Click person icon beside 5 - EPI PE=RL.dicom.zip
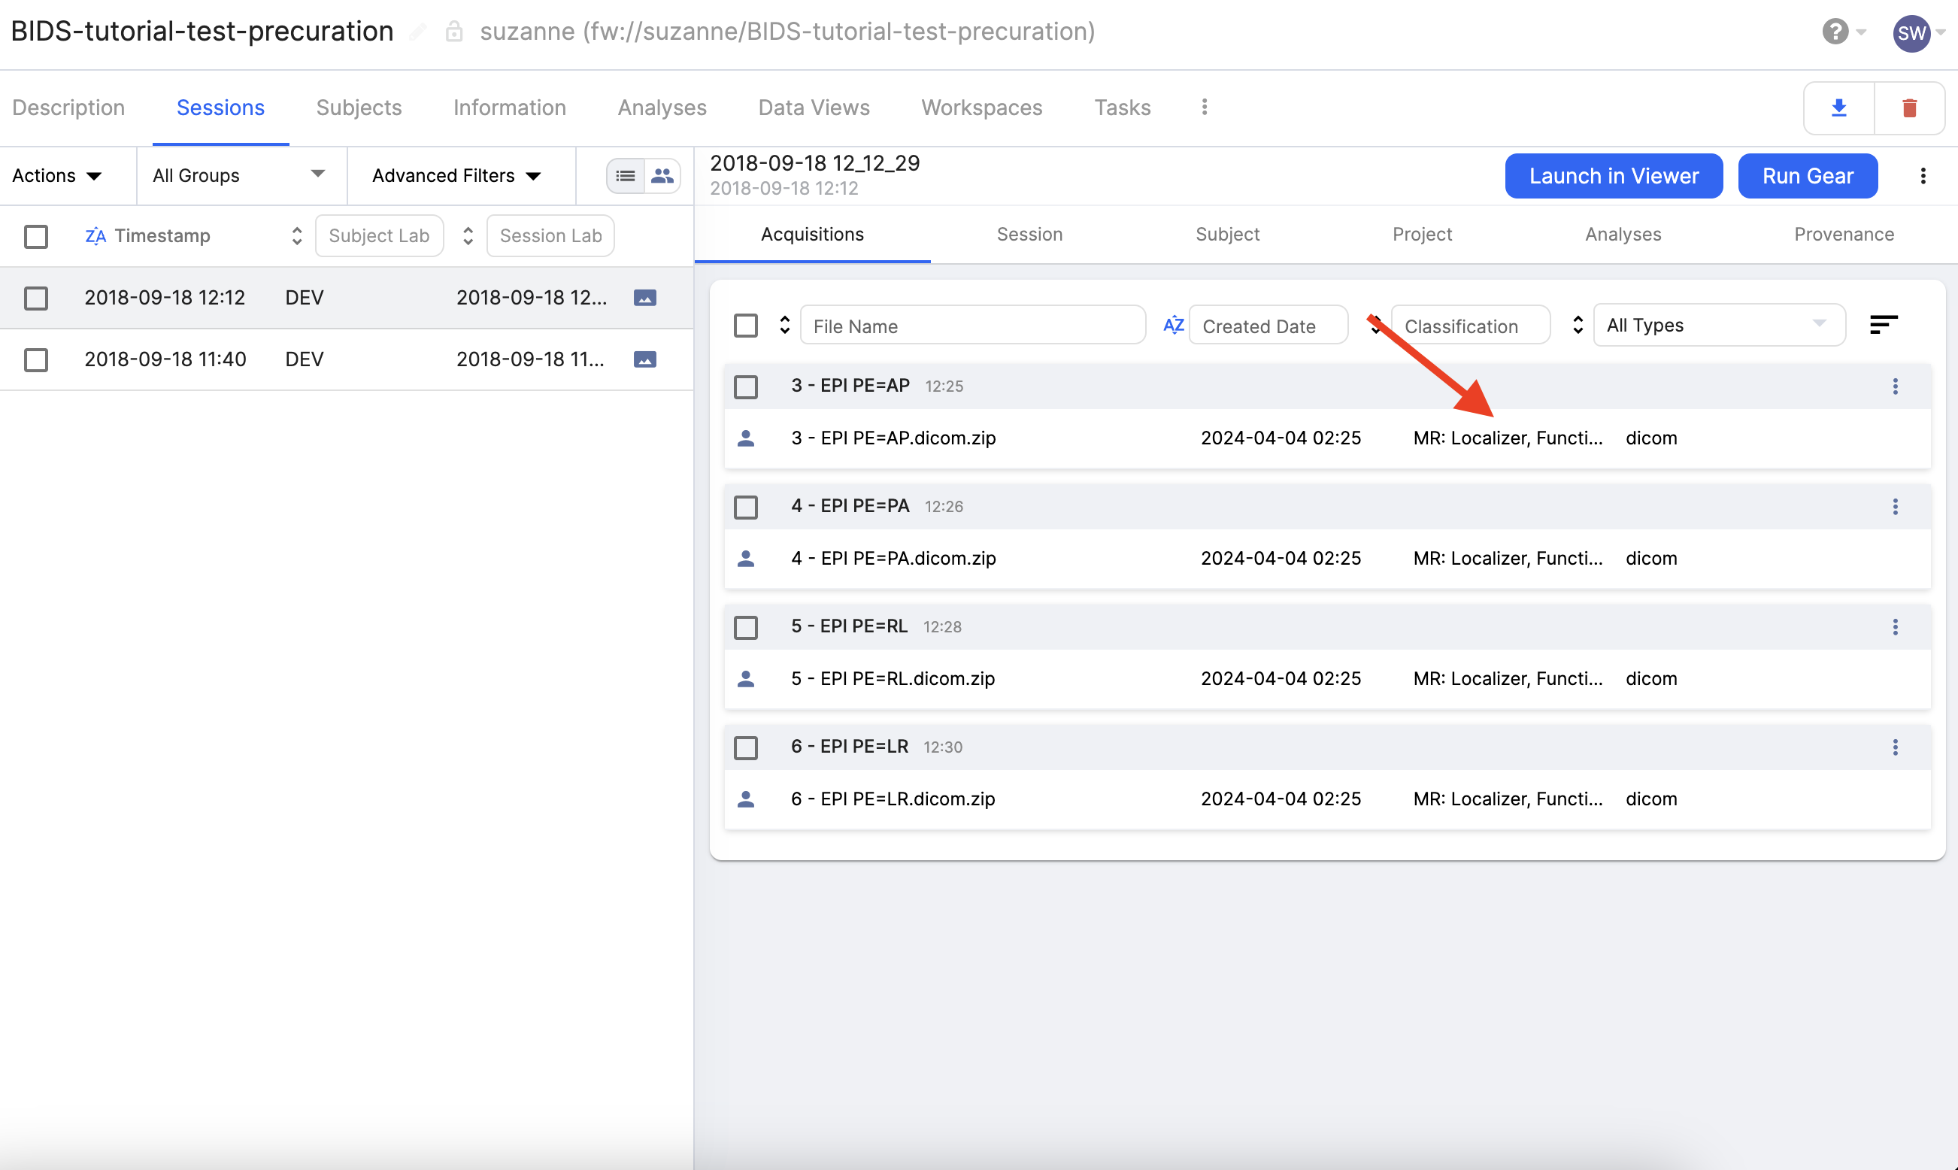The width and height of the screenshot is (1958, 1170). click(746, 679)
